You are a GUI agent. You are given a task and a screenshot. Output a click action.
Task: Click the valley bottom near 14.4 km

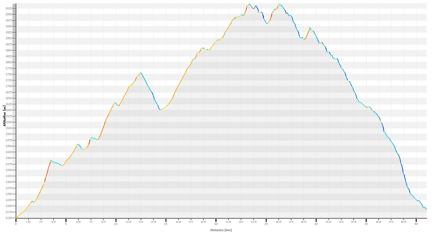tap(160, 109)
